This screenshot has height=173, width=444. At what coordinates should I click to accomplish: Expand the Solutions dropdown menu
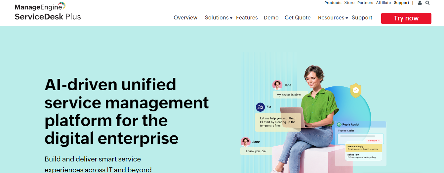point(218,18)
